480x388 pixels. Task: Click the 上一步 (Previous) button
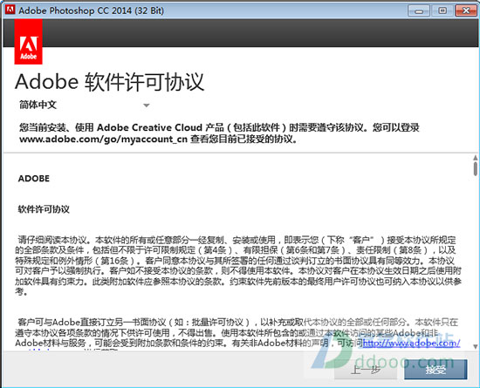tap(366, 370)
